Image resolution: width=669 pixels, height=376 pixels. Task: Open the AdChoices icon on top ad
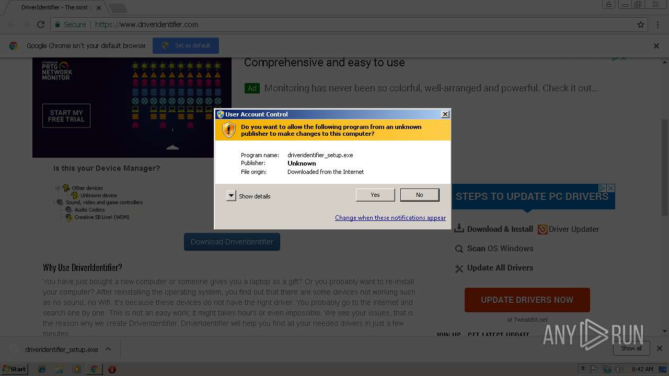[x=616, y=58]
